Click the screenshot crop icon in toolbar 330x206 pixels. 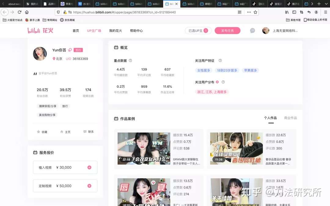(301, 12)
